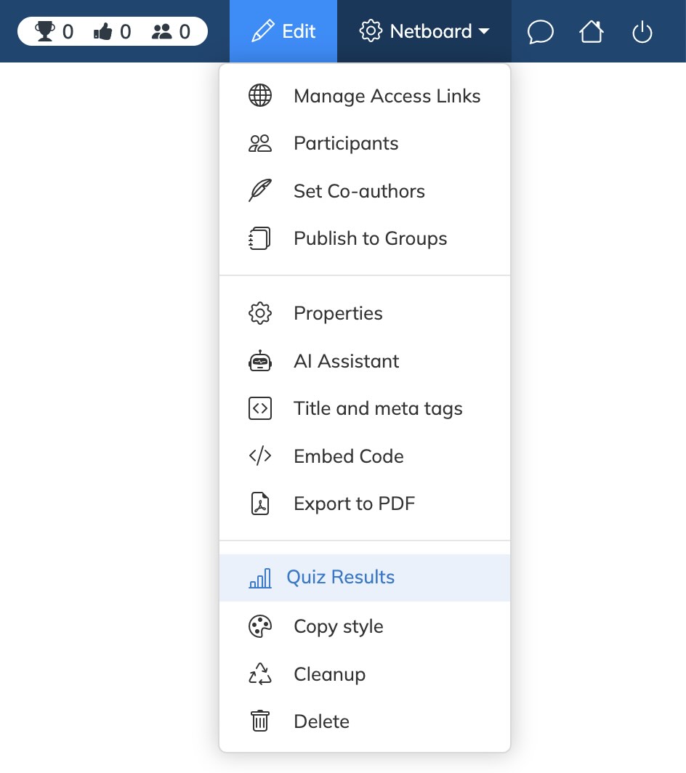This screenshot has height=773, width=686.
Task: Expand the Netboard dropdown caret
Action: (484, 31)
